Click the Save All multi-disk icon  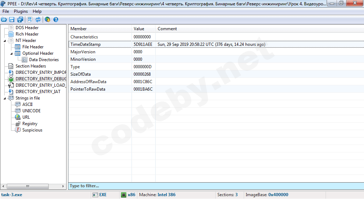20,20
